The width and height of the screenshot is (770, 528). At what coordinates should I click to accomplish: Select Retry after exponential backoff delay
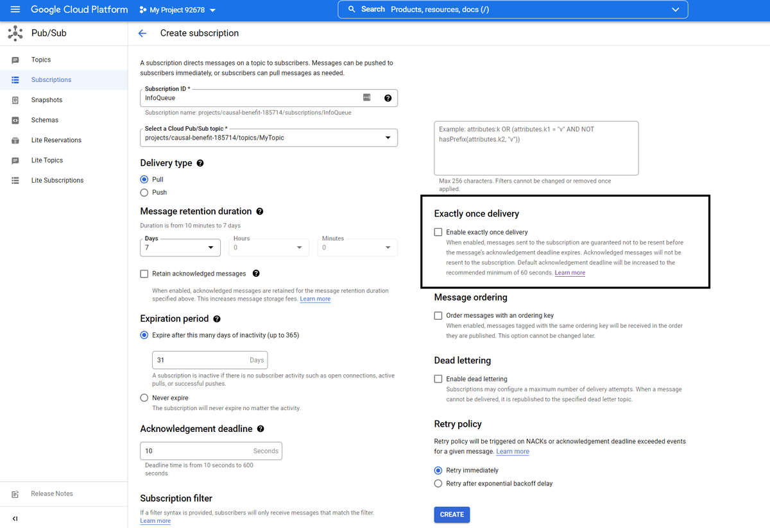click(438, 484)
